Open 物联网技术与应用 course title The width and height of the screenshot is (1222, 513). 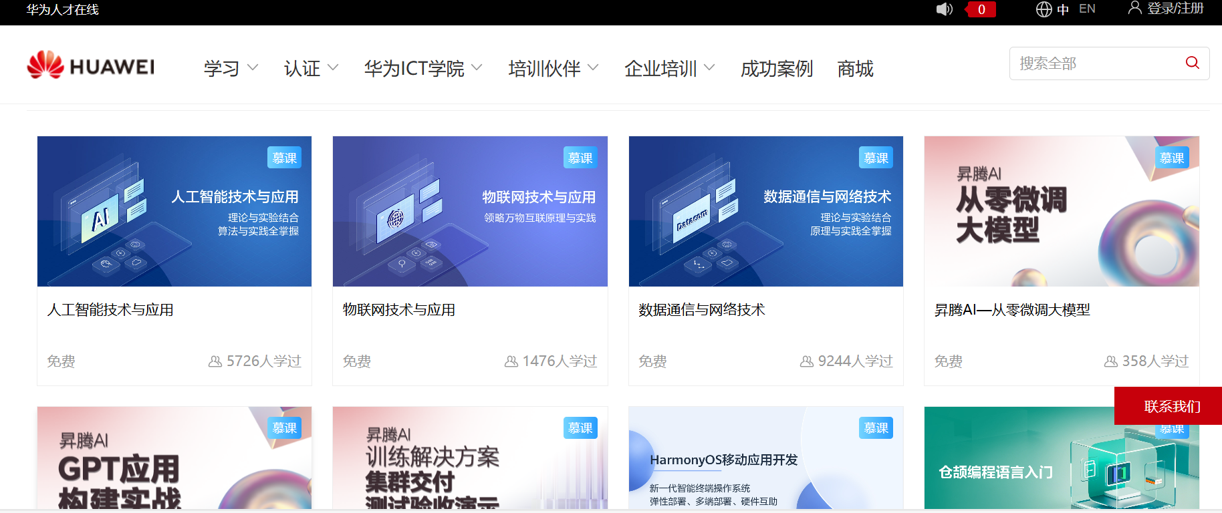coord(399,310)
